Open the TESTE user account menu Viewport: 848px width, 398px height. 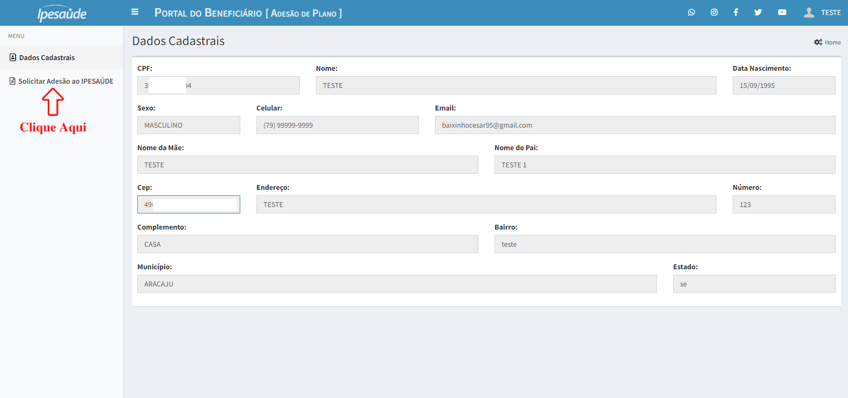point(830,12)
